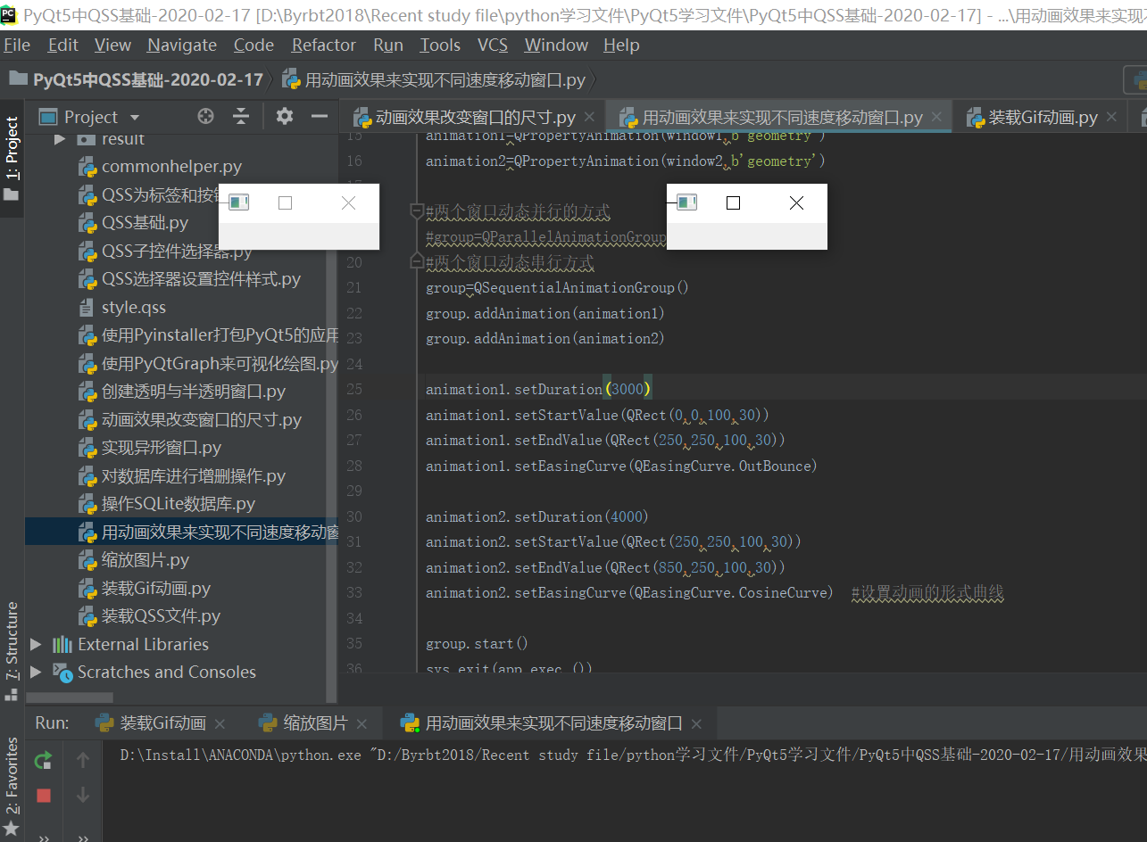Click the Project panel horizontal scrollbar
The height and width of the screenshot is (842, 1147).
(70, 698)
